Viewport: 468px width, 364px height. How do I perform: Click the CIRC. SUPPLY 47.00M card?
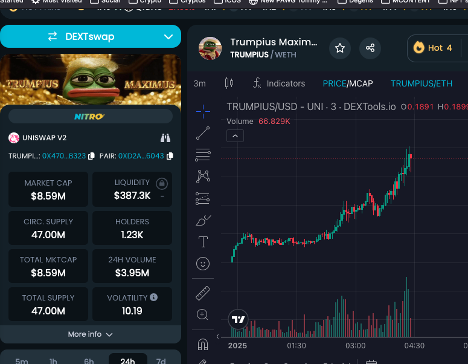pyautogui.click(x=48, y=228)
